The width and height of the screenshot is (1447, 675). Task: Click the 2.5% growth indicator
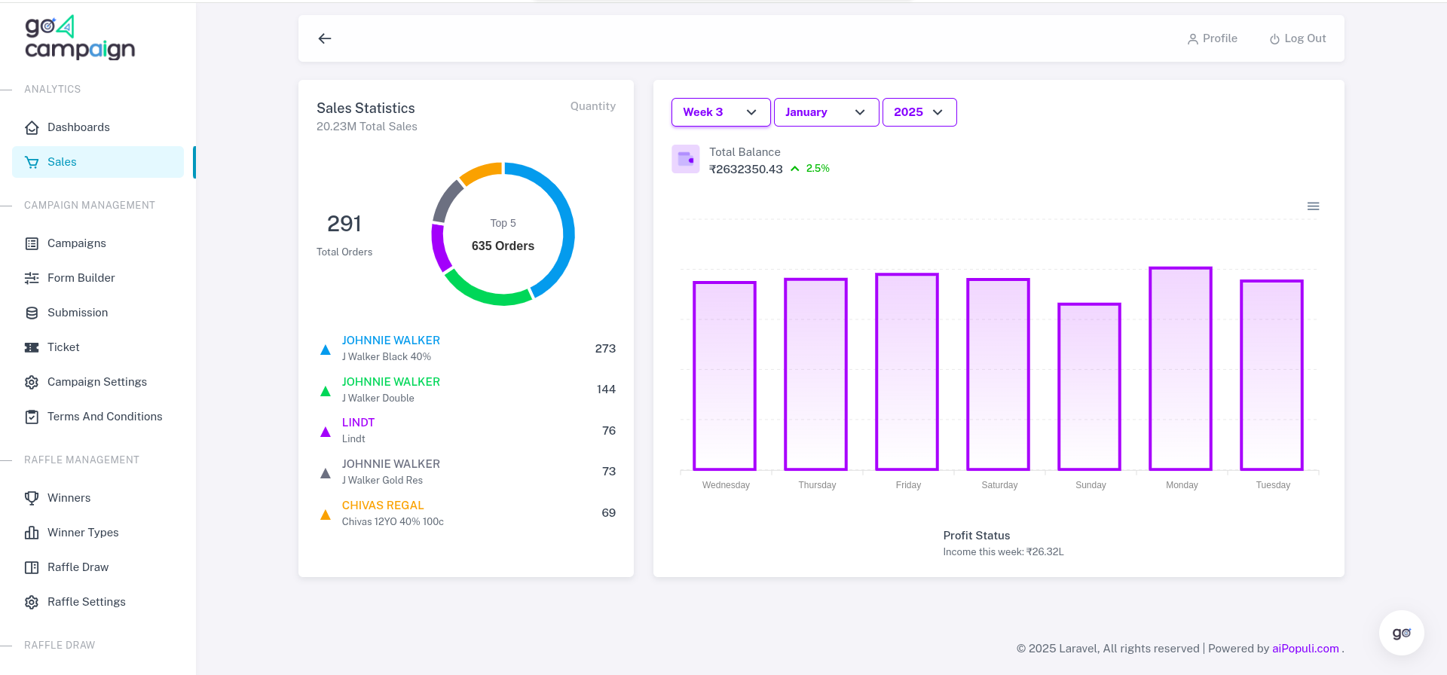point(810,169)
